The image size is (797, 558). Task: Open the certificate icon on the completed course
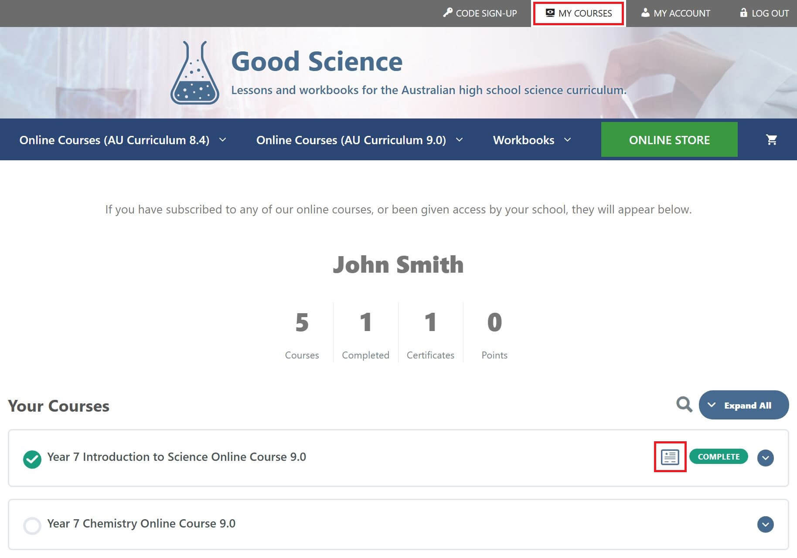point(670,458)
